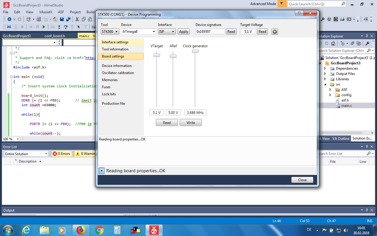Click the Start Debugging and Break icon
The image size is (377, 236).
(9, 27)
